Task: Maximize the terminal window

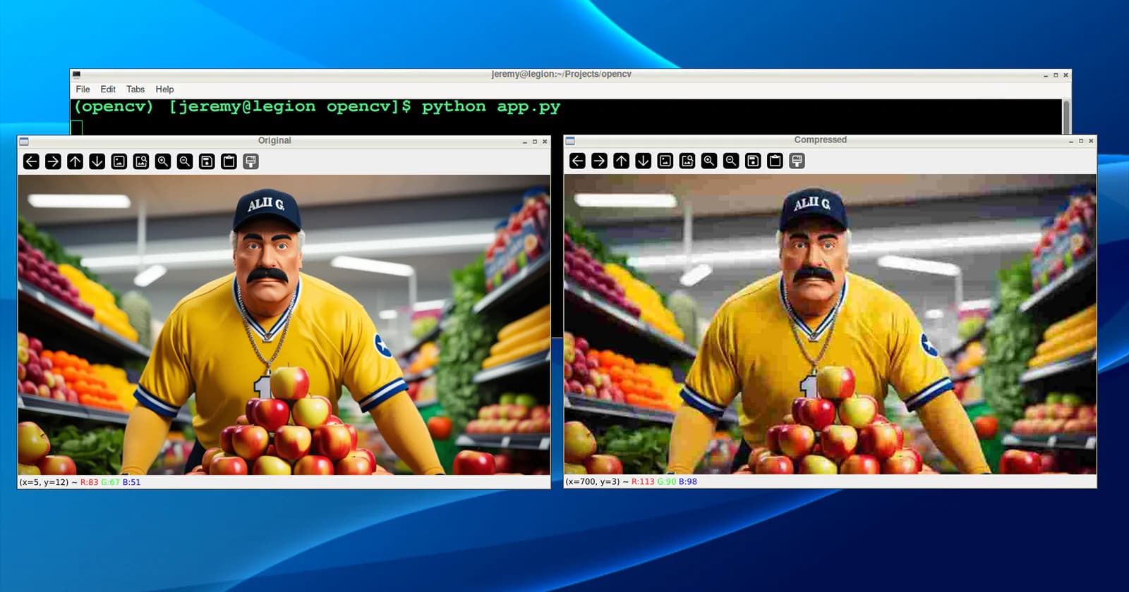Action: pyautogui.click(x=1056, y=75)
